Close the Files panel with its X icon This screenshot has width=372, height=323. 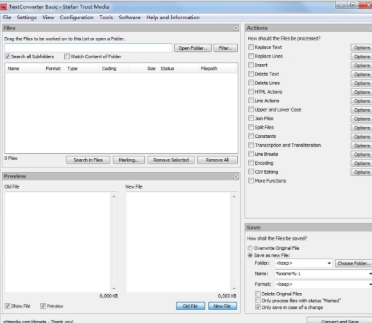(235, 28)
